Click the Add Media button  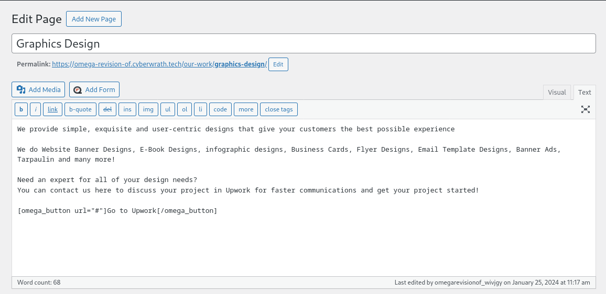coord(38,89)
